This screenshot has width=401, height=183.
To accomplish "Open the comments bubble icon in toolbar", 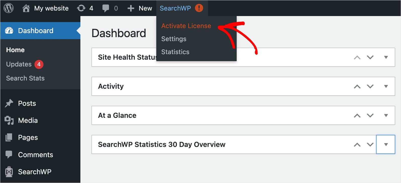I will pyautogui.click(x=106, y=8).
